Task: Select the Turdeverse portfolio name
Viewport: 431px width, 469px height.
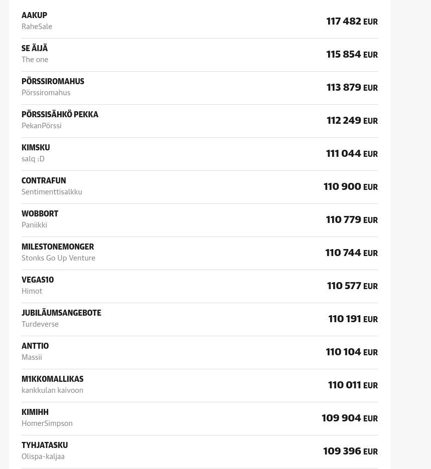Action: tap(40, 324)
